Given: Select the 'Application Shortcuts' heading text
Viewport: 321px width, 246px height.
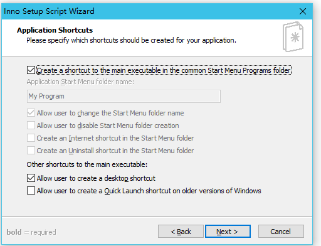Looking at the screenshot, I should (55, 30).
